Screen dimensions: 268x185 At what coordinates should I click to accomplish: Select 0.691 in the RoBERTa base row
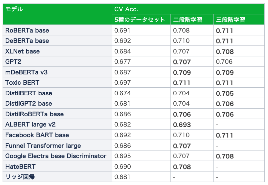[122, 30]
